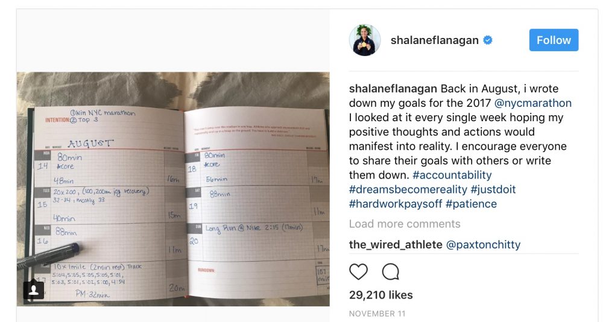
Task: View the 29,210 likes list
Action: (380, 295)
